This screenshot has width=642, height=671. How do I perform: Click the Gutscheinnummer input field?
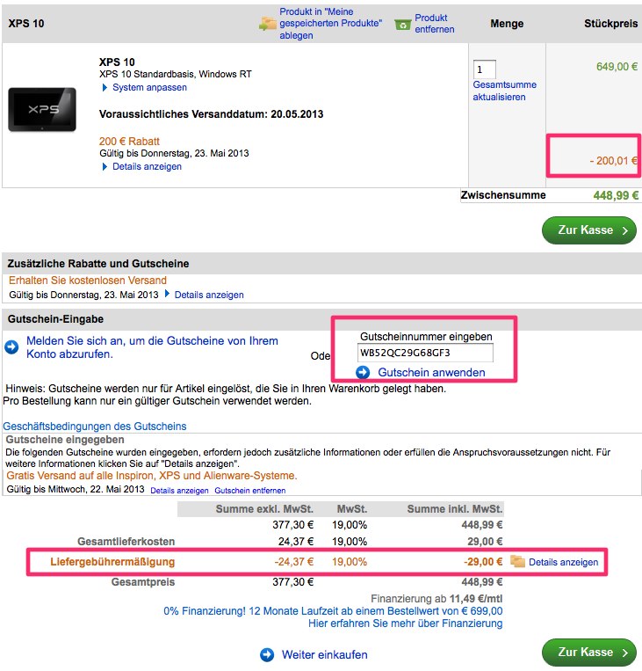click(x=426, y=353)
